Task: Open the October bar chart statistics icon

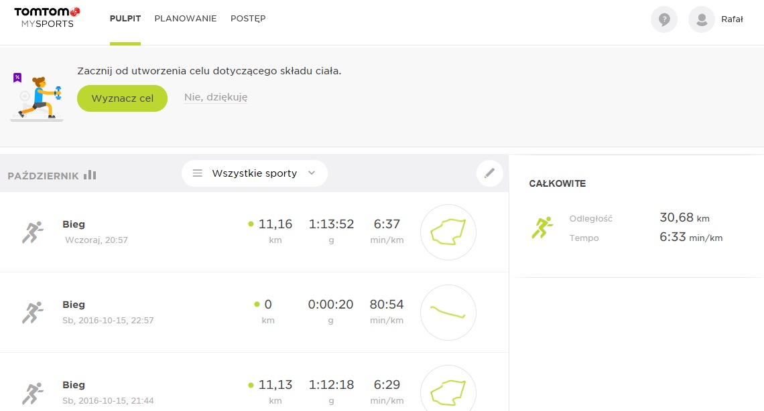Action: coord(90,175)
